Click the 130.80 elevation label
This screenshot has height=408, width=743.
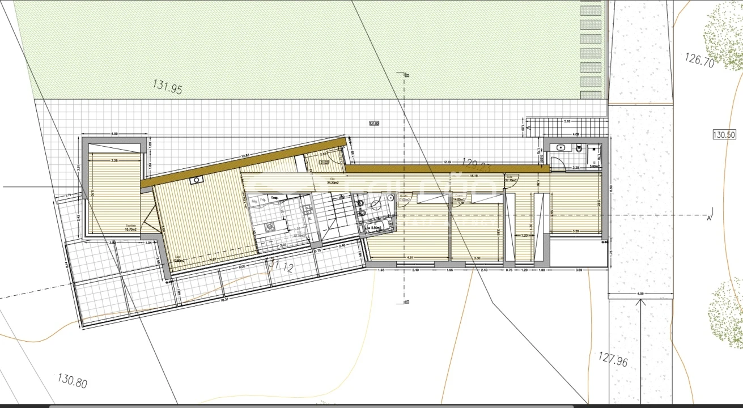(x=72, y=380)
